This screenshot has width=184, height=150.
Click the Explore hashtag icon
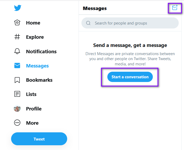[17, 37]
